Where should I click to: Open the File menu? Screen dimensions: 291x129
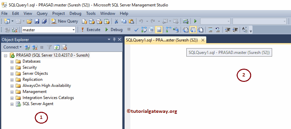coord(4,13)
